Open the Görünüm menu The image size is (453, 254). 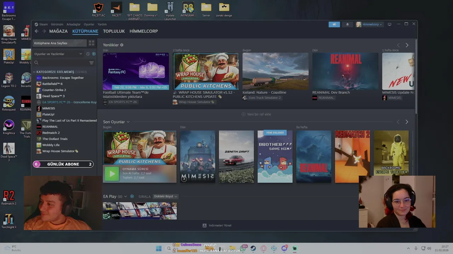57,24
